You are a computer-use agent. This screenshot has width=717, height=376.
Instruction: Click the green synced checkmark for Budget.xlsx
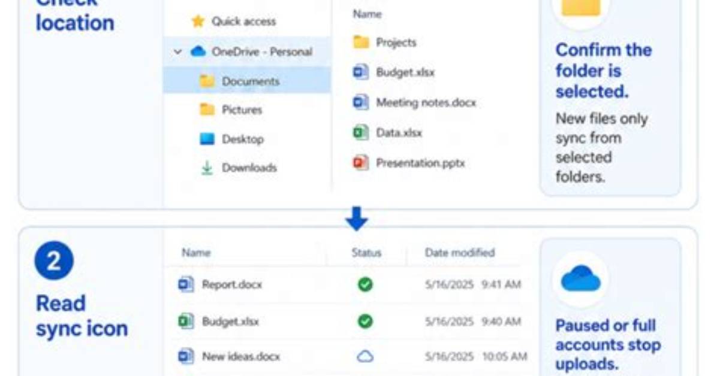pyautogui.click(x=365, y=321)
